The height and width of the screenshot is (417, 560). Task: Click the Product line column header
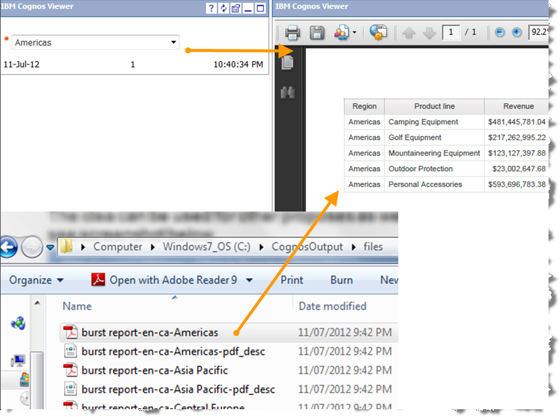click(x=434, y=106)
